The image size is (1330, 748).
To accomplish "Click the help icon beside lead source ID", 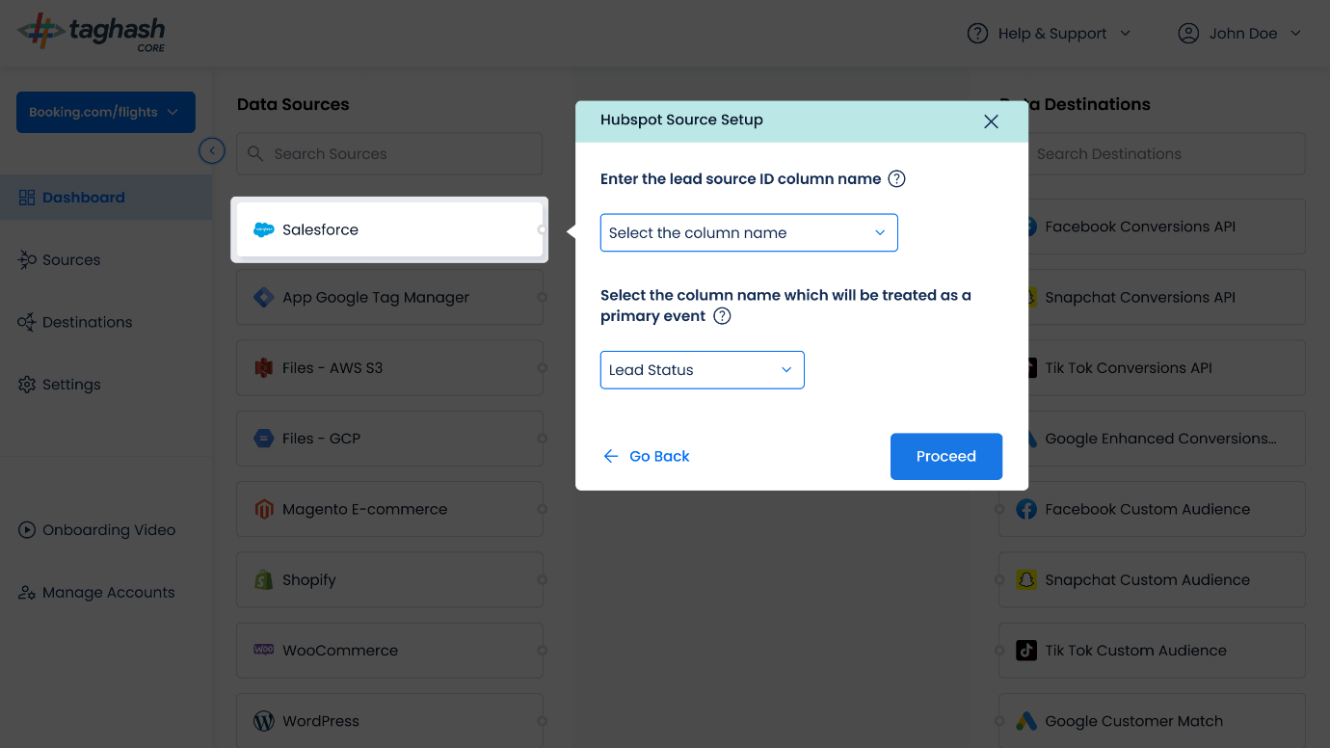I will pyautogui.click(x=896, y=178).
